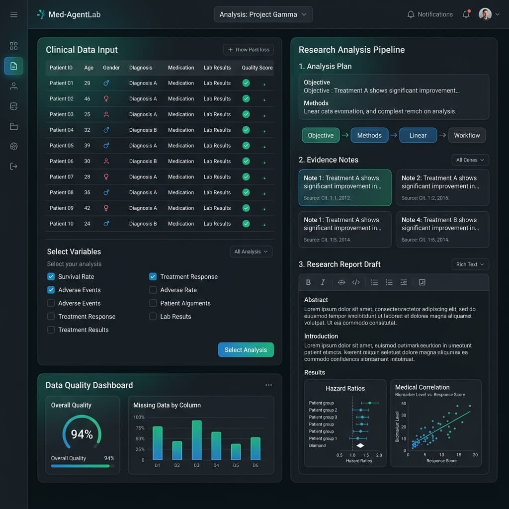Open the folder icon in sidebar
Screen dimensions: 509x509
[x=13, y=126]
